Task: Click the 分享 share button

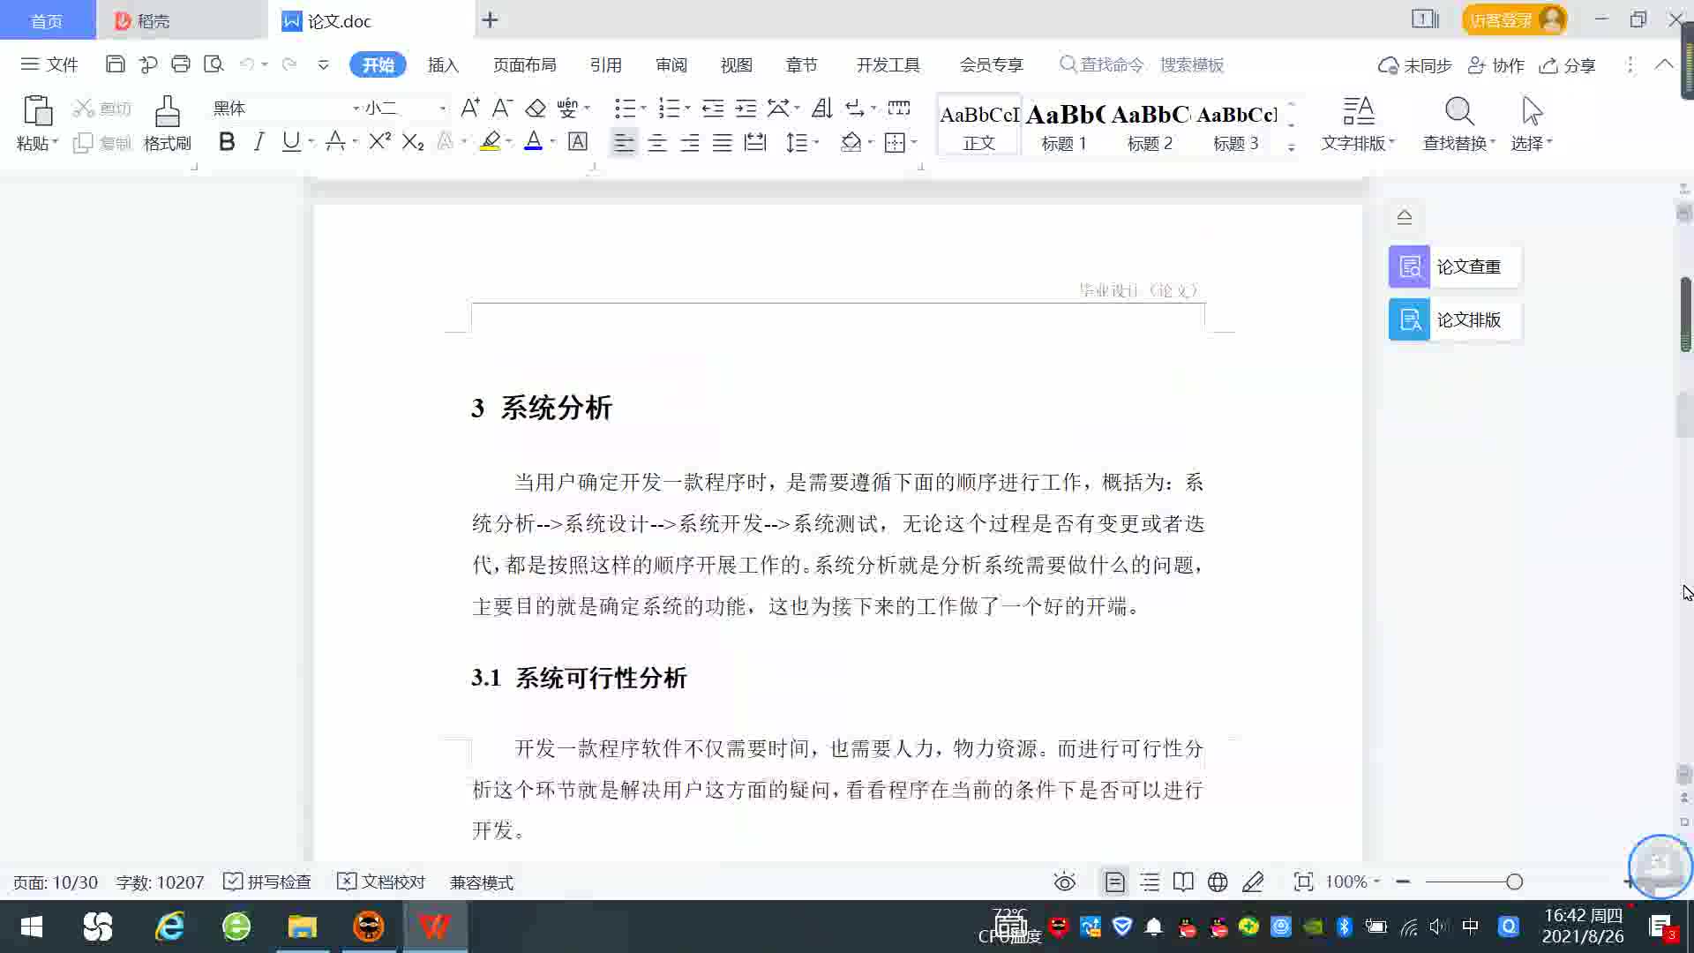Action: point(1567,65)
